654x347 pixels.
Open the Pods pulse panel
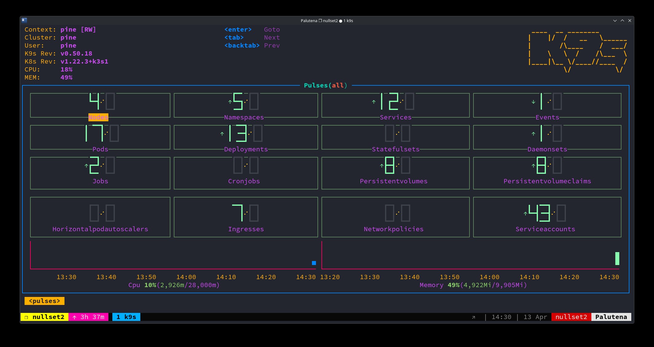(100, 137)
